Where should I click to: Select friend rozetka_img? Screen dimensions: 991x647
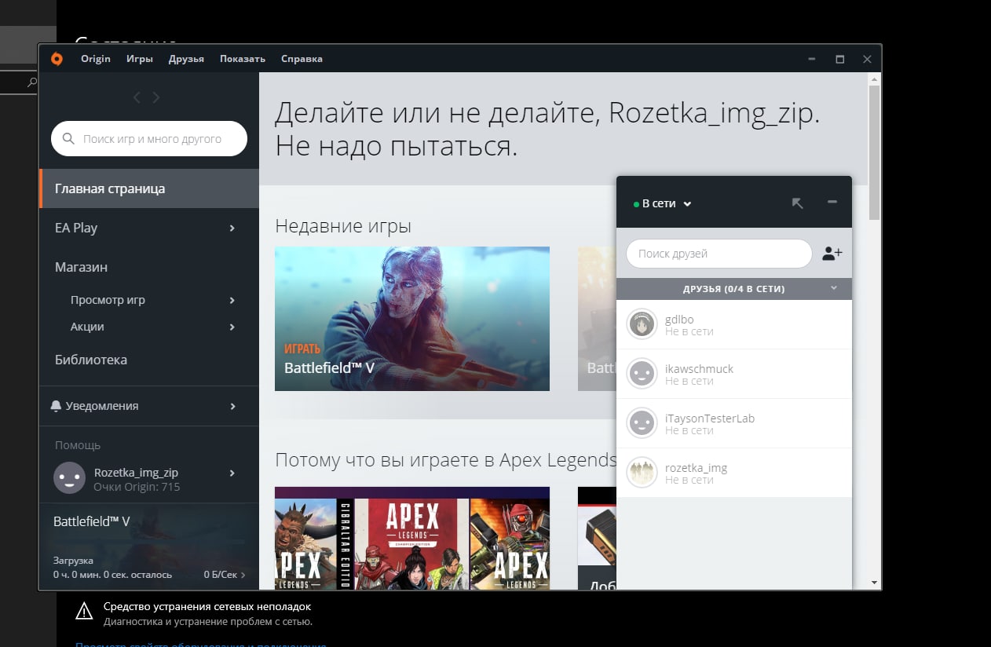(734, 473)
